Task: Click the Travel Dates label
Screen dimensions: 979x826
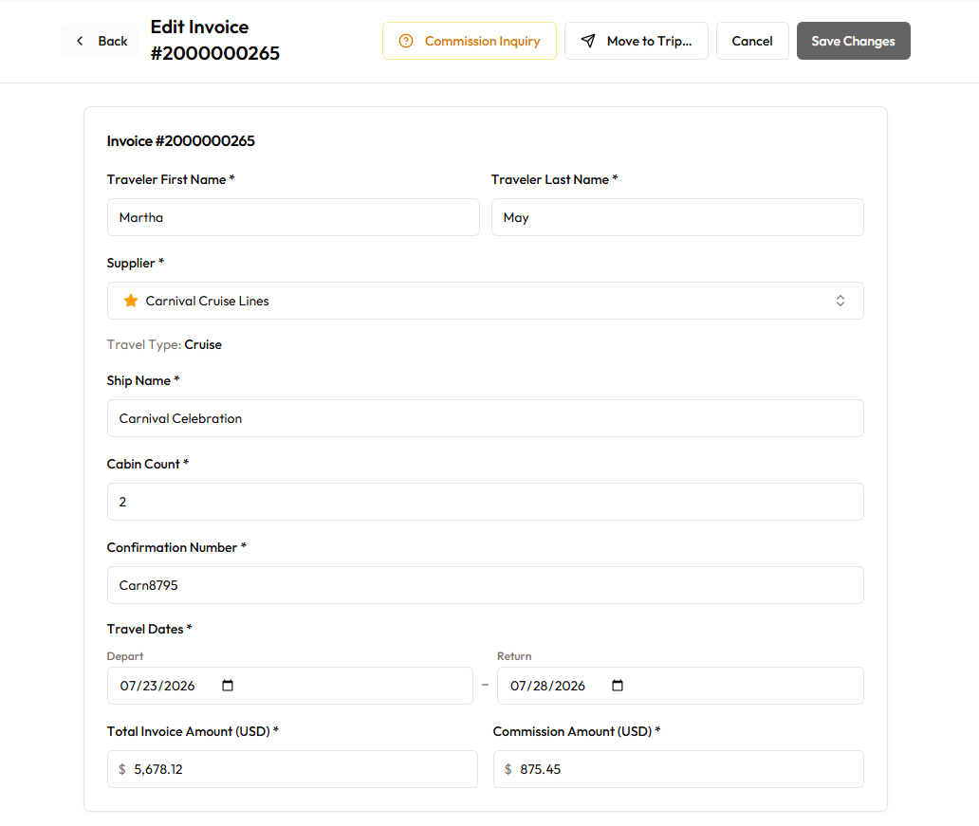Action: pyautogui.click(x=149, y=630)
